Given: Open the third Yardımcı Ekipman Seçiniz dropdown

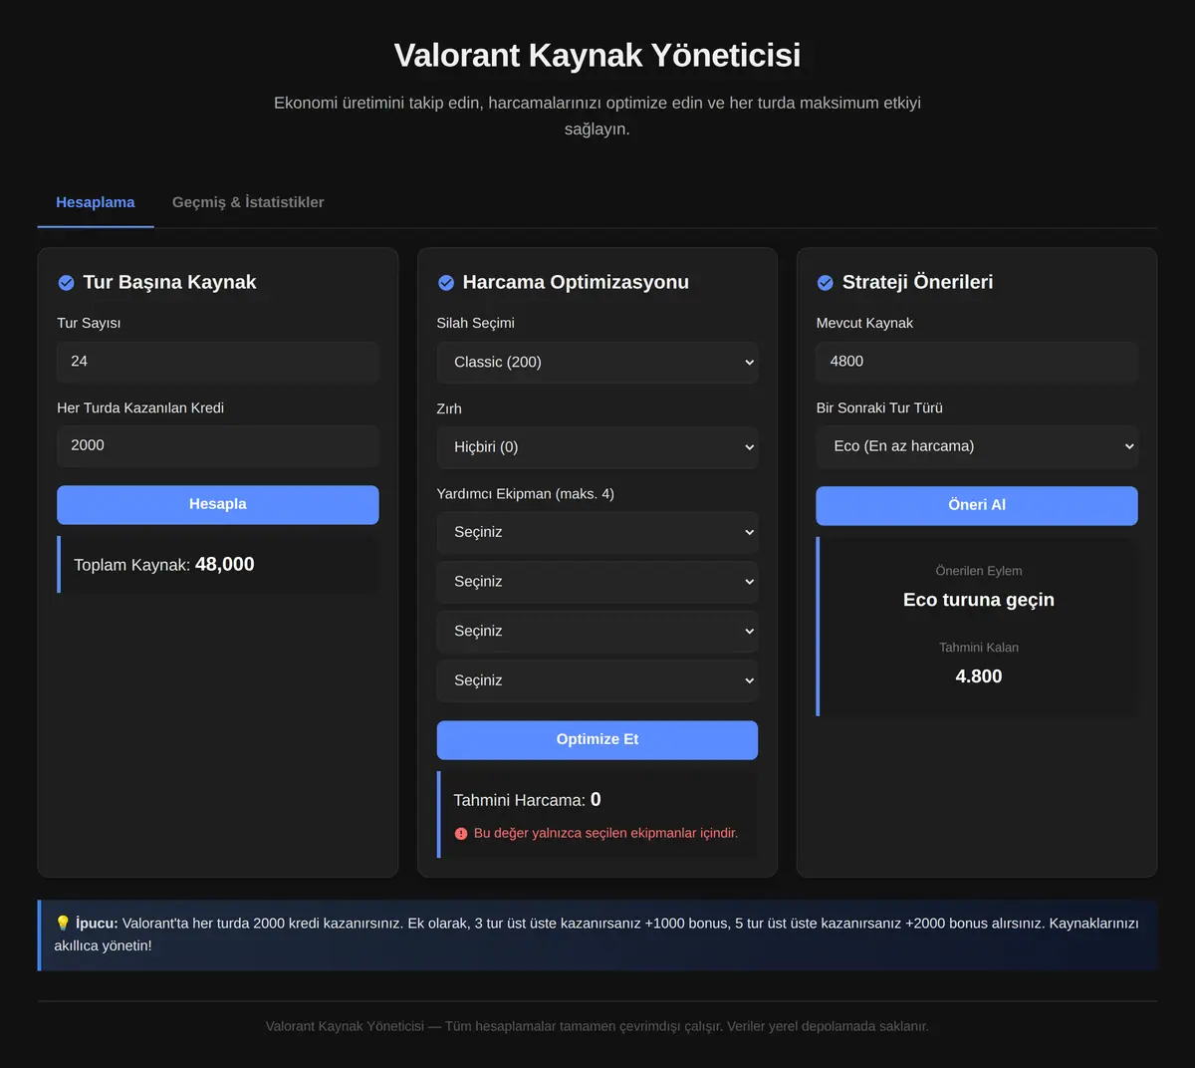Looking at the screenshot, I should coord(597,632).
